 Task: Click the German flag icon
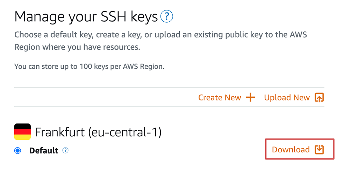coord(22,131)
